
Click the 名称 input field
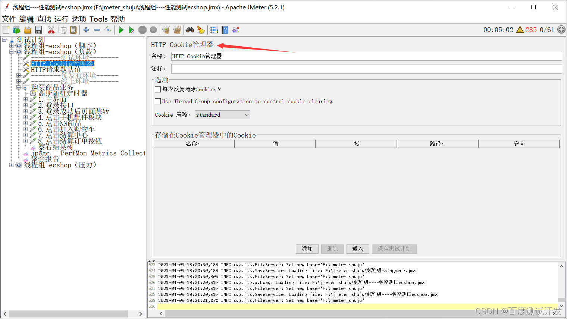tap(366, 56)
